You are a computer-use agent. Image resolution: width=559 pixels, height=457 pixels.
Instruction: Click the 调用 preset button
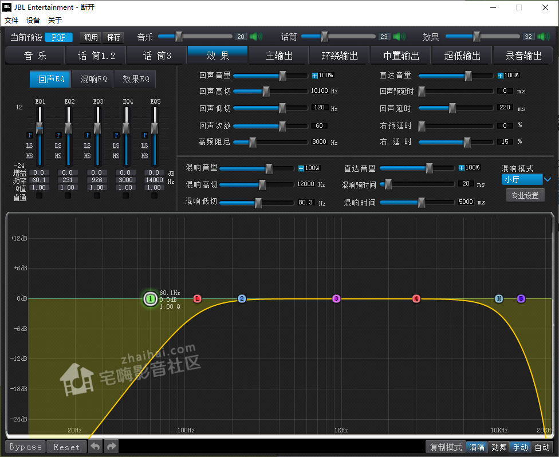click(x=90, y=37)
